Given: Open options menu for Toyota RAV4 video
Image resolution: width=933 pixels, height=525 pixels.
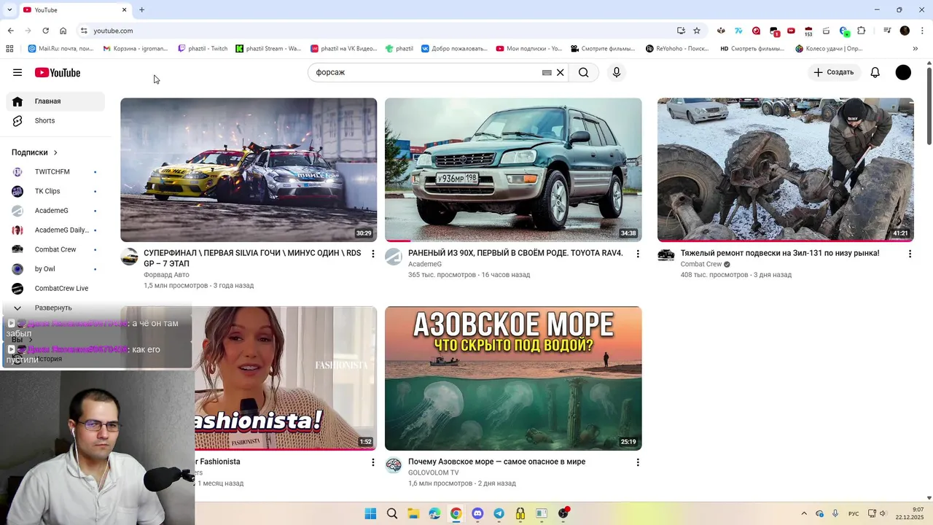Looking at the screenshot, I should [x=638, y=254].
